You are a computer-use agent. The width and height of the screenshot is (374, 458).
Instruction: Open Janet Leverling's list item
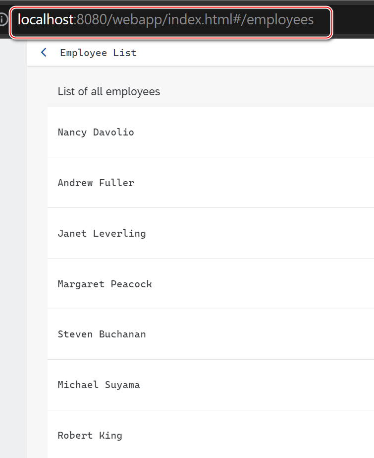[102, 234]
